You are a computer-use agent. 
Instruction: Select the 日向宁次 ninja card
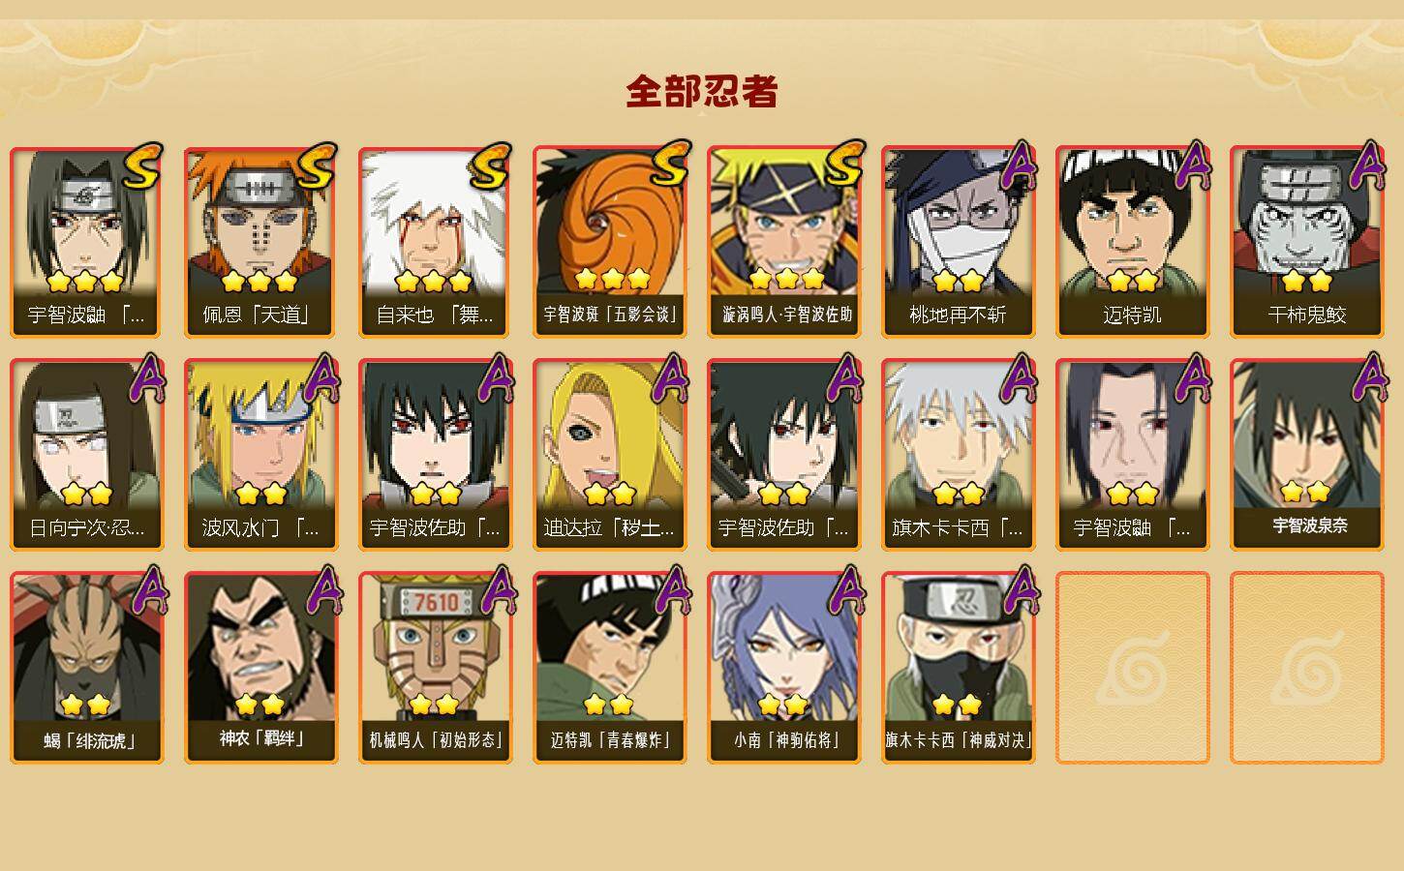tap(86, 455)
